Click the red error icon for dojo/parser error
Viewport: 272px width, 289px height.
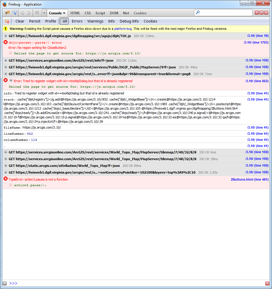tap(6, 42)
